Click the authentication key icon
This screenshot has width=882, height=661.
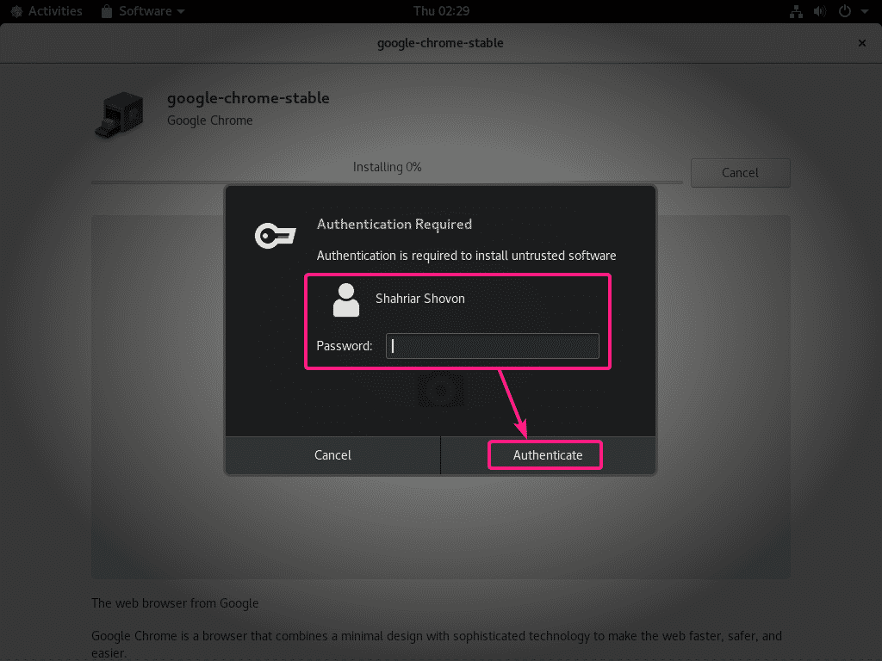[275, 236]
